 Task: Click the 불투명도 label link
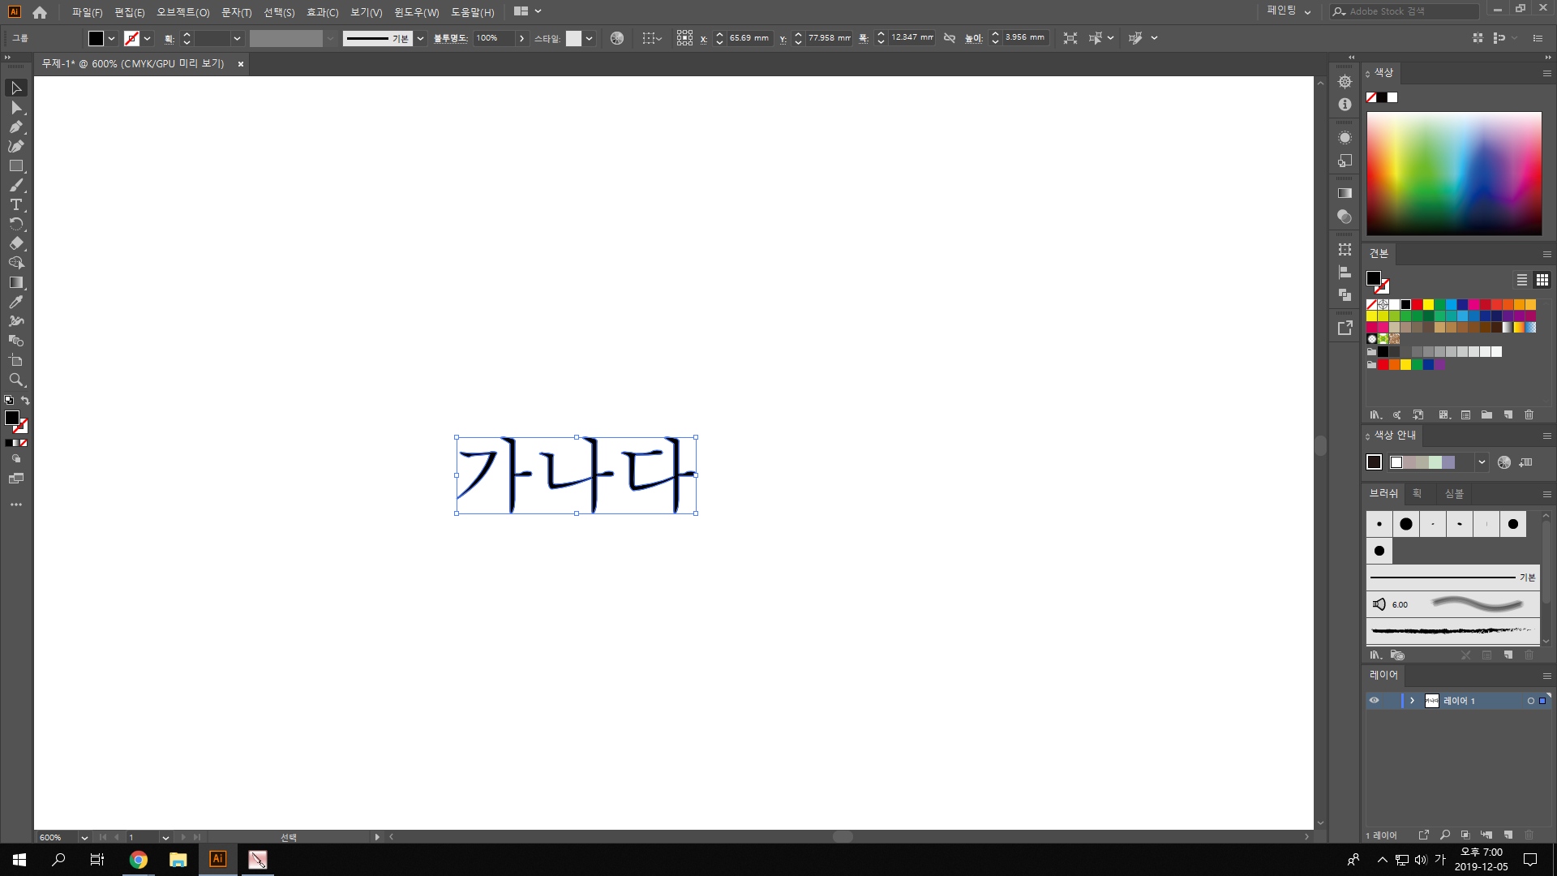pyautogui.click(x=450, y=38)
